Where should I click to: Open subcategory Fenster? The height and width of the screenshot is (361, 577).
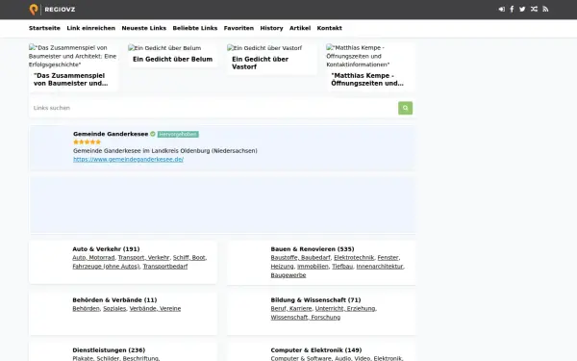(388, 257)
